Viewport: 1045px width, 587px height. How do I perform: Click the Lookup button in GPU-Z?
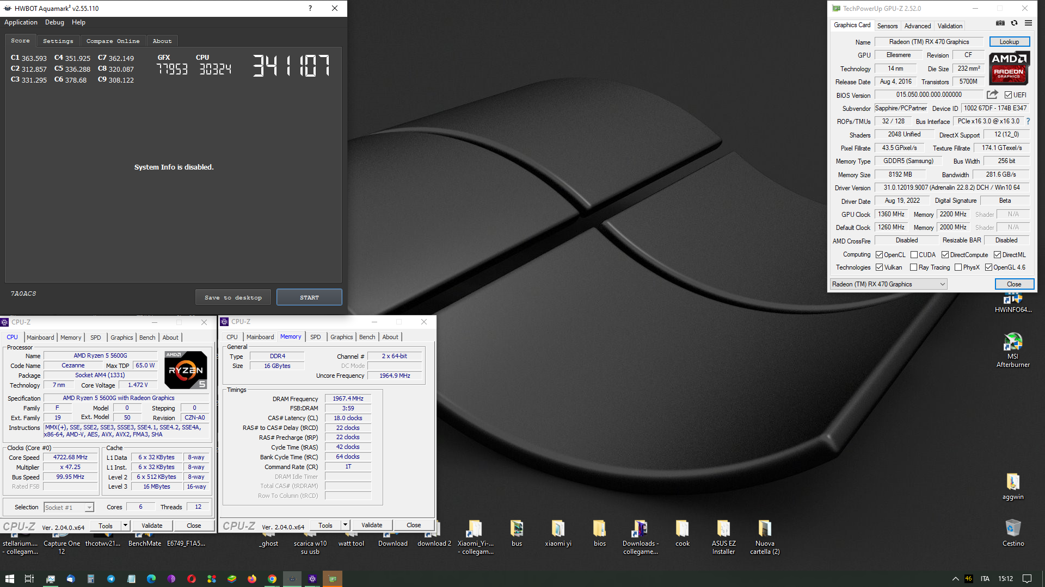1009,42
